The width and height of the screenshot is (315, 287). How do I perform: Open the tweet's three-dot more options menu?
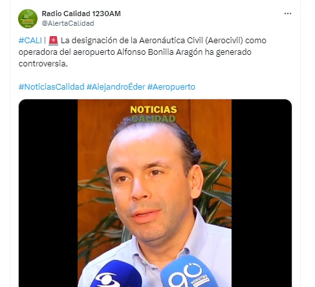[288, 14]
